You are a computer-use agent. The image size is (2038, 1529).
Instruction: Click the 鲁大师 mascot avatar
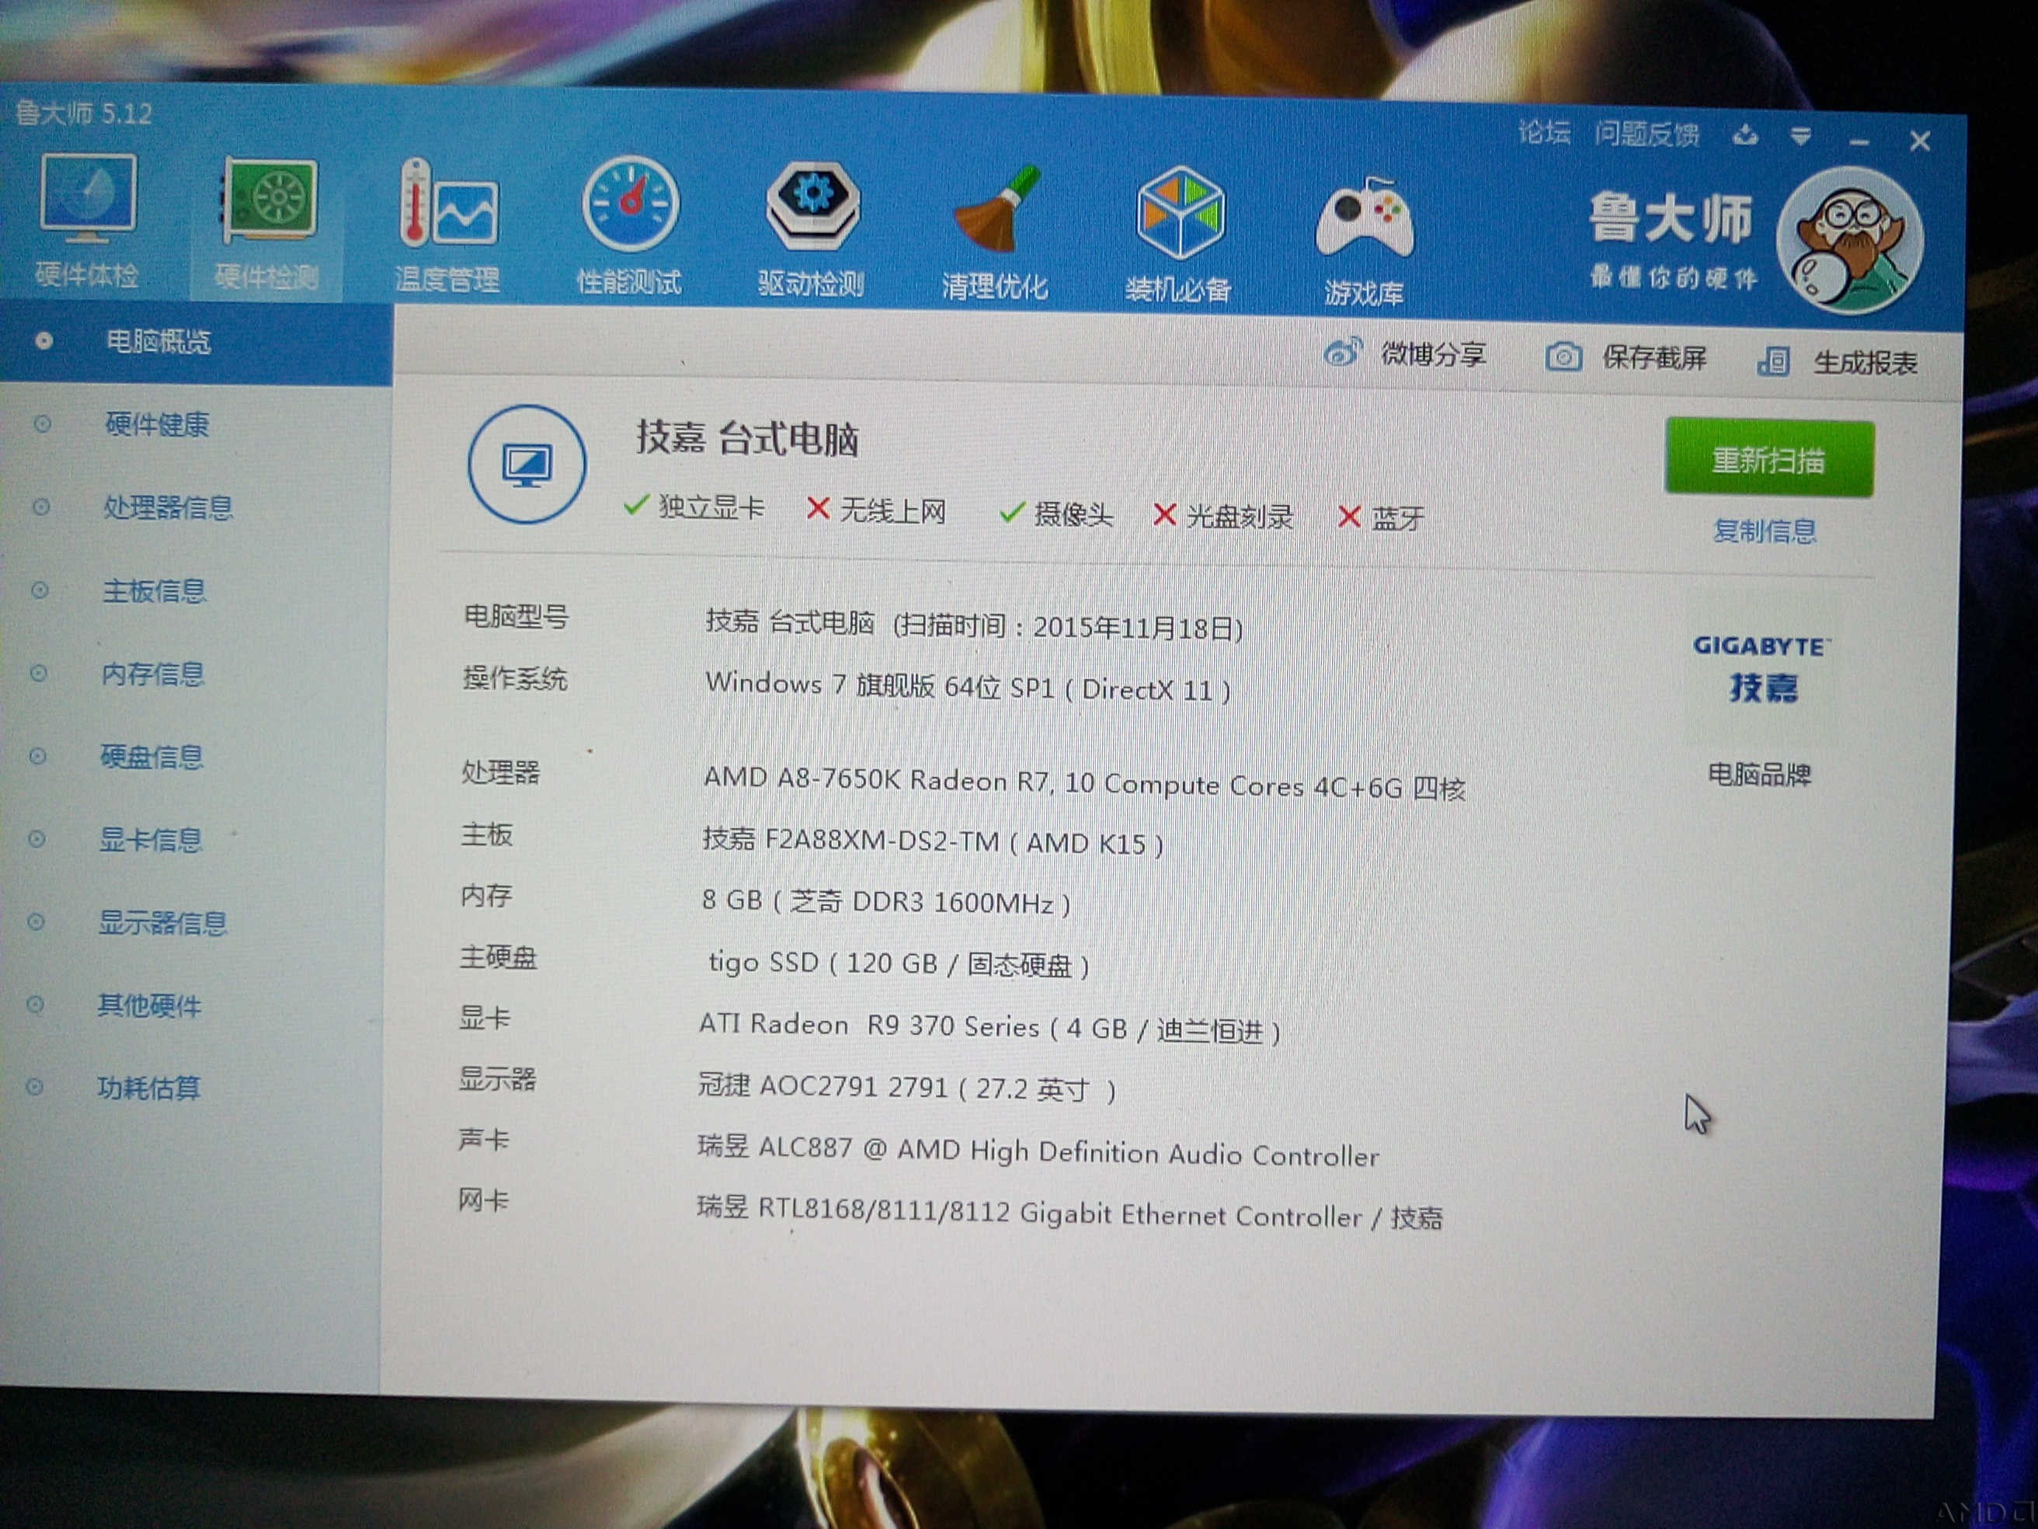point(1850,242)
